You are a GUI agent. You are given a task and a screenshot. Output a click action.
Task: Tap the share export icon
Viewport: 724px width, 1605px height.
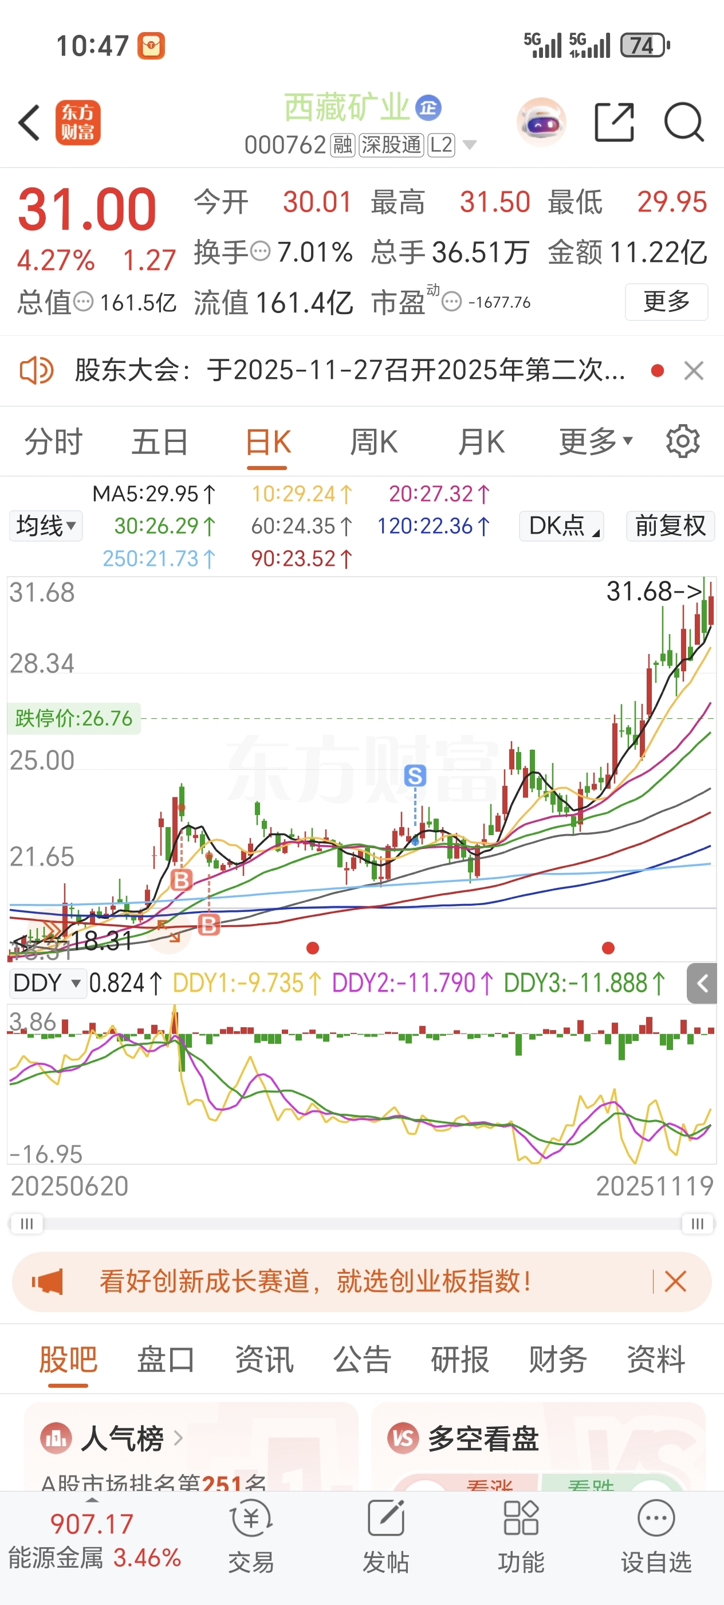(615, 122)
